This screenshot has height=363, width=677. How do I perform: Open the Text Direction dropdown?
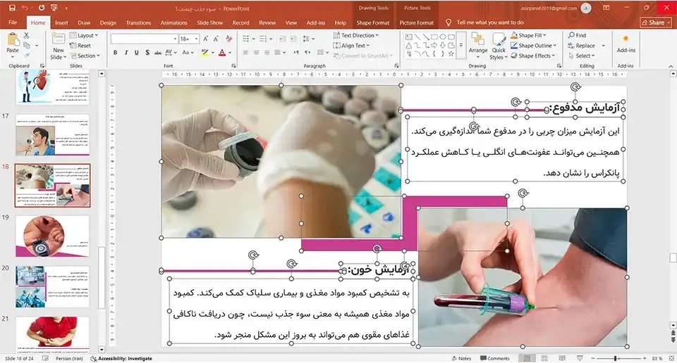coord(355,35)
